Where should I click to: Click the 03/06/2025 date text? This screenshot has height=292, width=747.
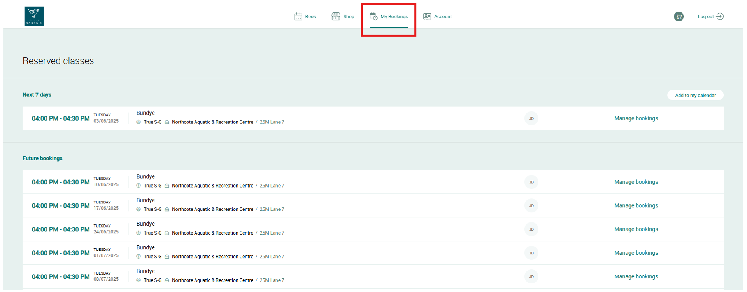106,121
